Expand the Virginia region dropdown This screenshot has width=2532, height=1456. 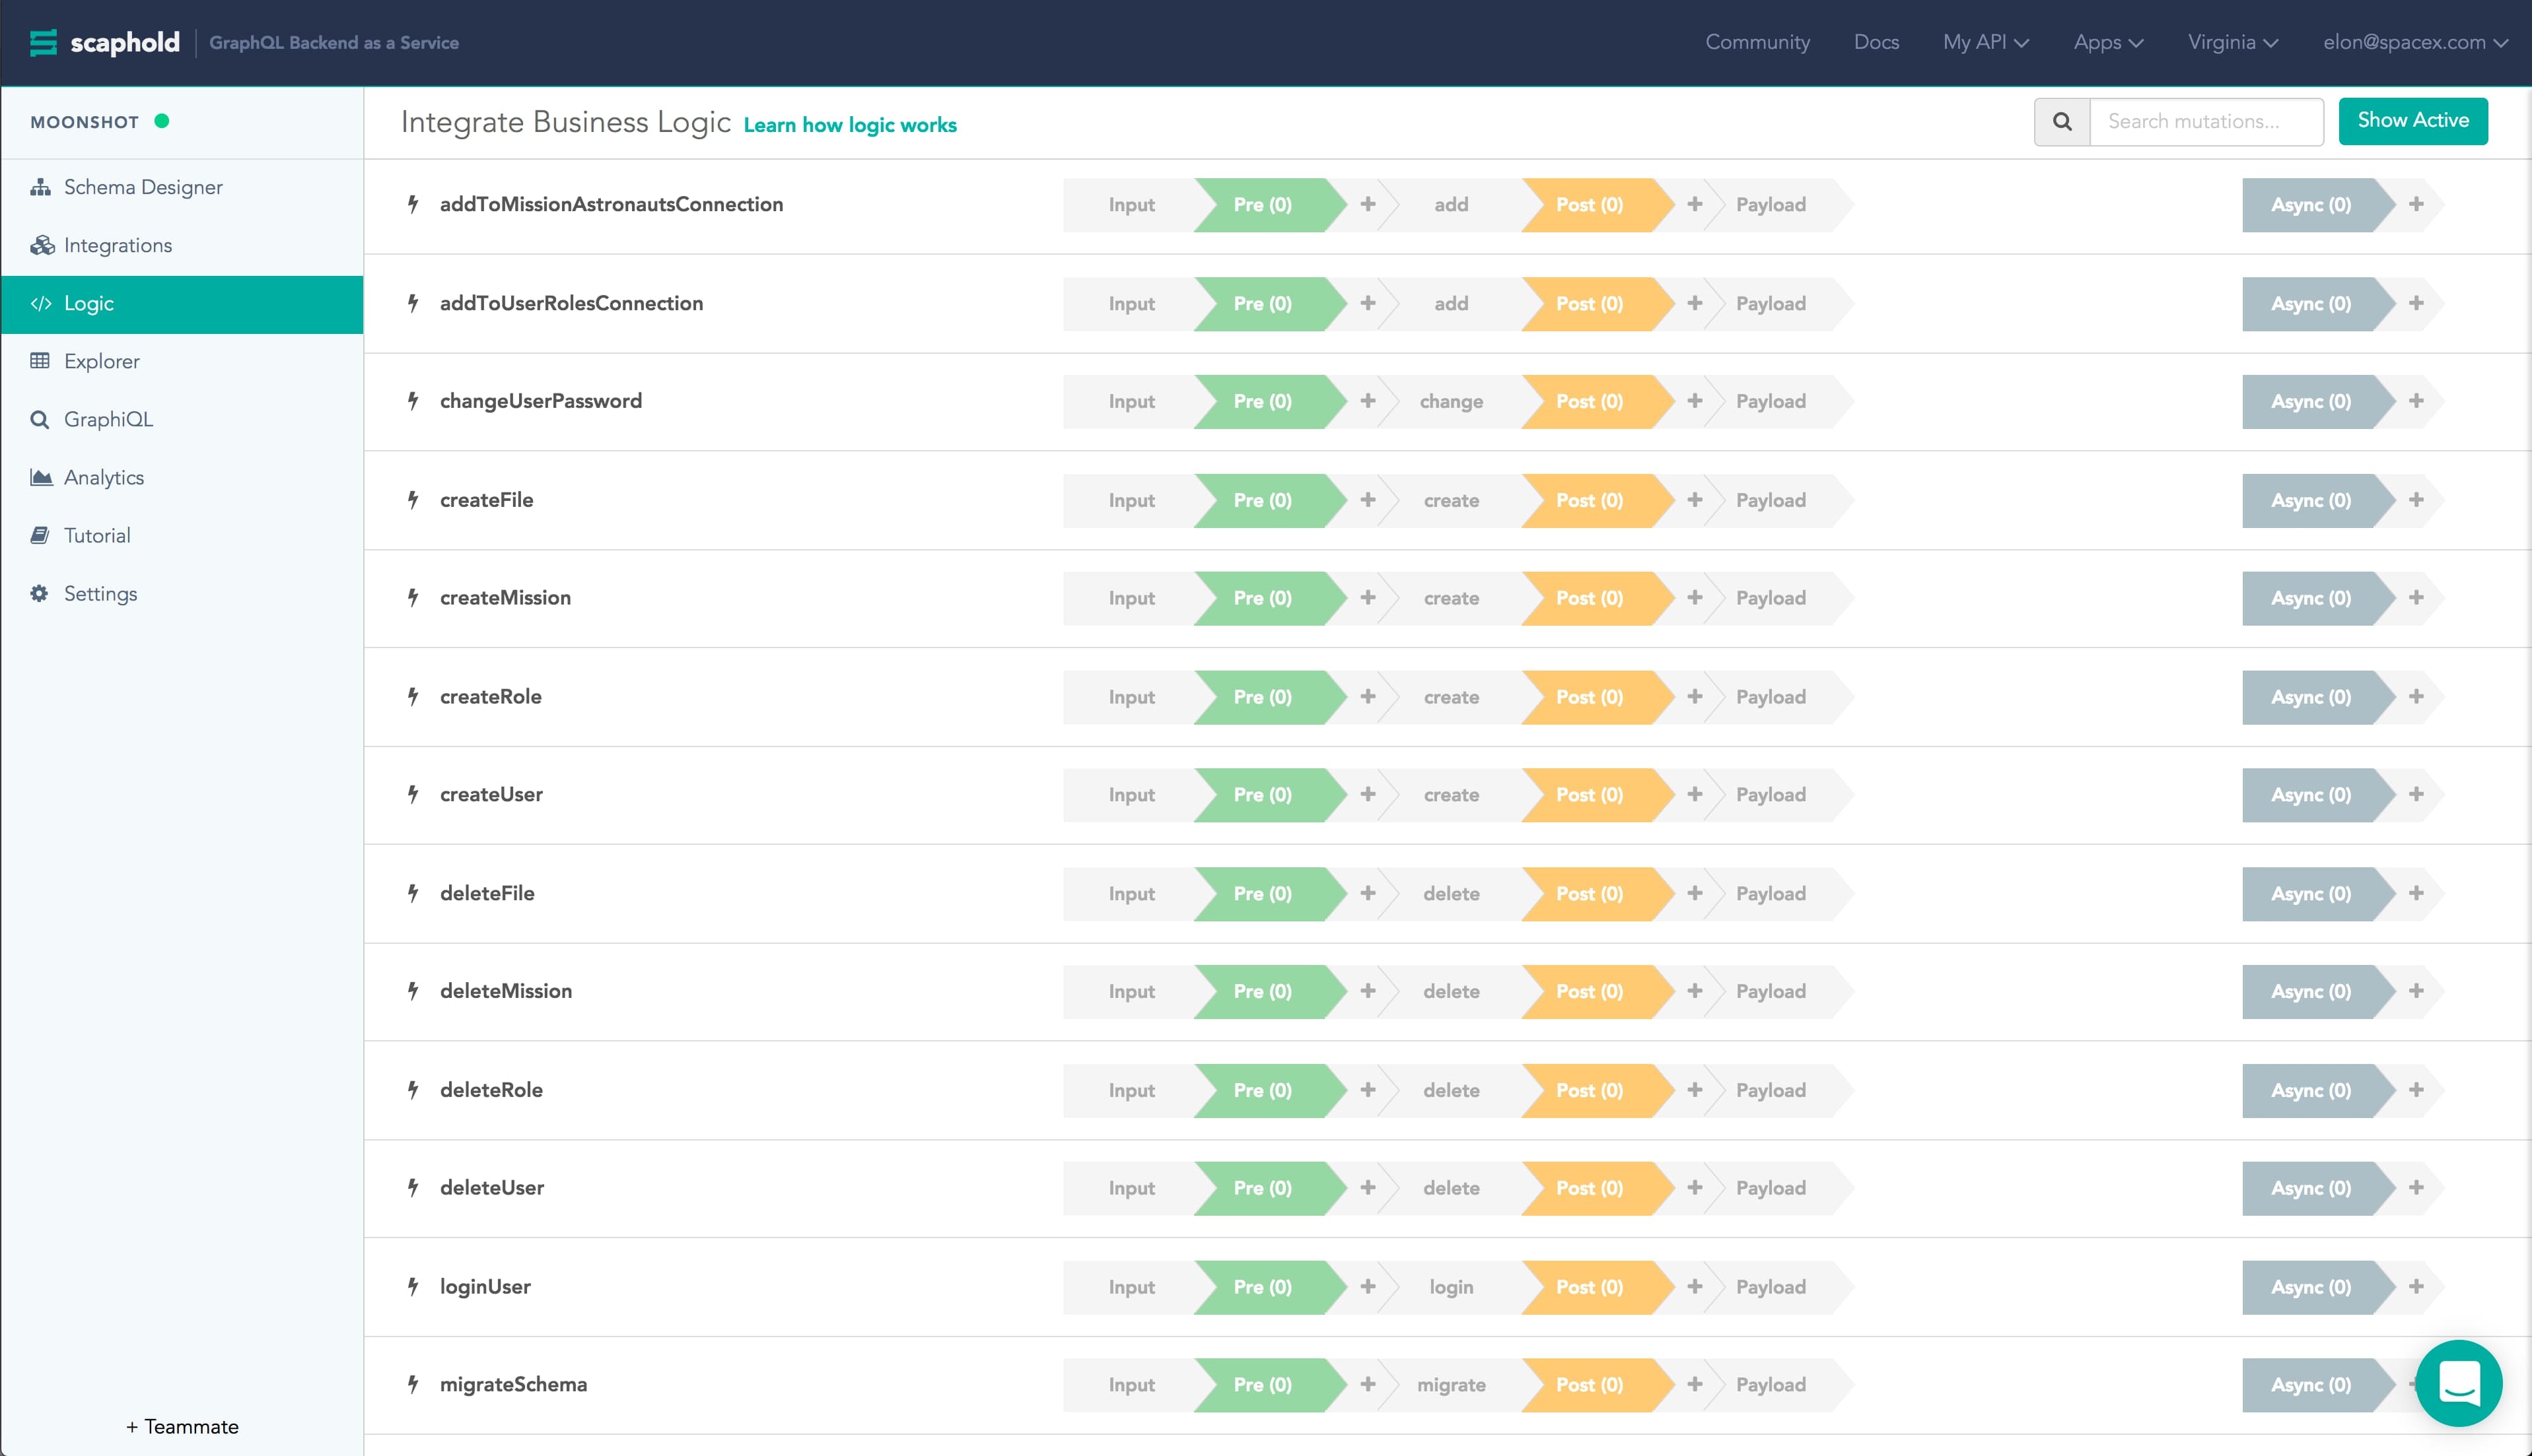[x=2232, y=42]
